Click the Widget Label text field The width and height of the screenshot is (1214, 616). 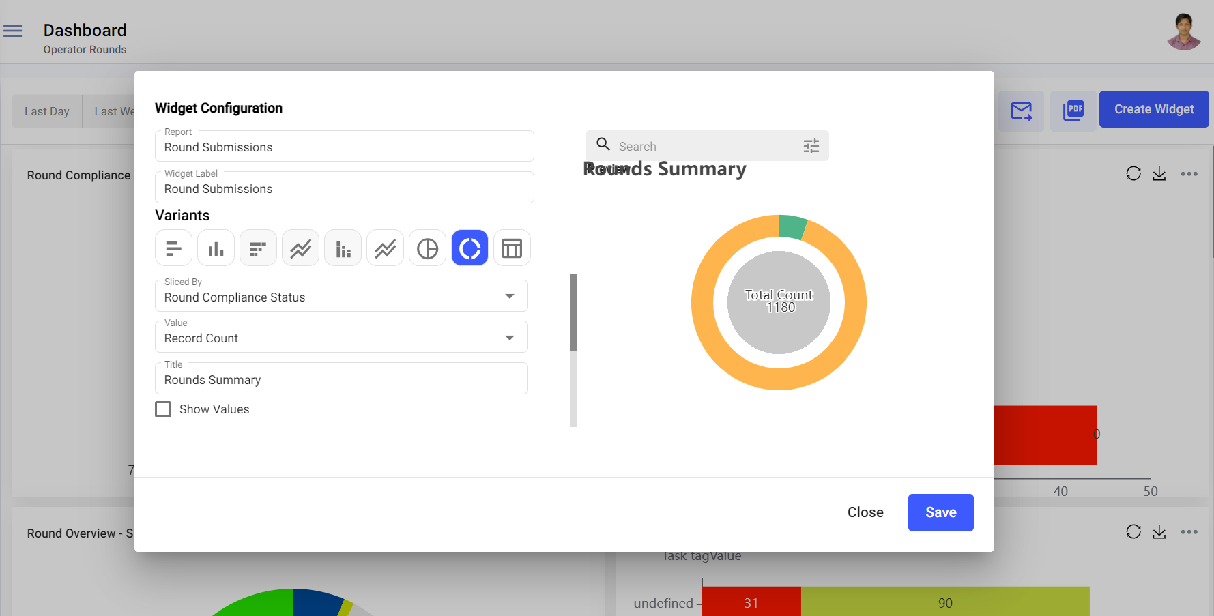[344, 189]
